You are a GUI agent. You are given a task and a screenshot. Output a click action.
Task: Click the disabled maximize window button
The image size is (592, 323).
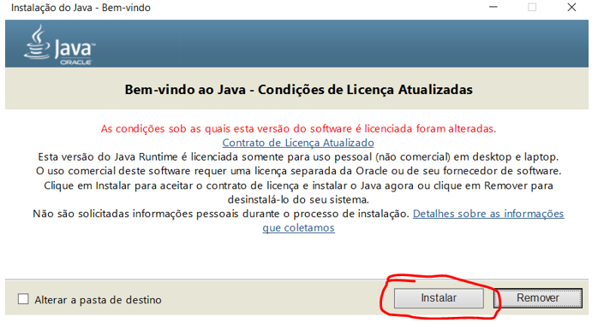532,7
